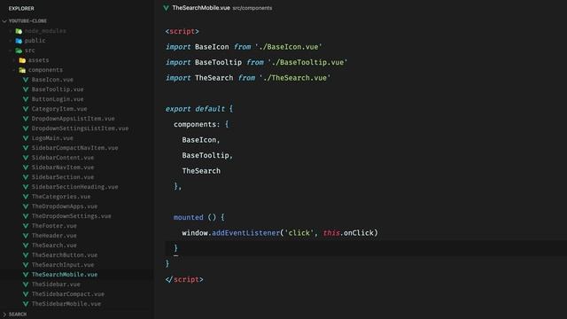This screenshot has width=567, height=319.
Task: Open SidebarSectionHeading.vue file
Action: (74, 187)
